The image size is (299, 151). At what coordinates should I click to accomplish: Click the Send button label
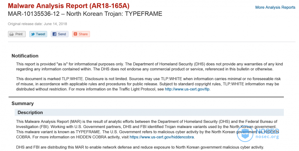coord(62,34)
